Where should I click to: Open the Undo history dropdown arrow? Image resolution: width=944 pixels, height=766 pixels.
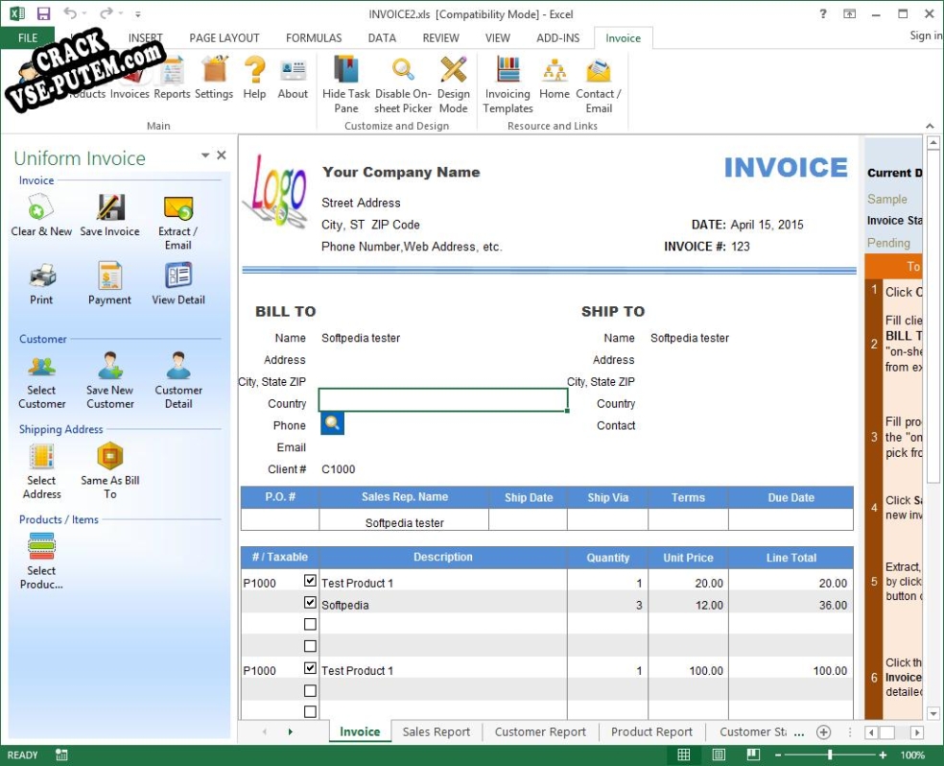[83, 13]
